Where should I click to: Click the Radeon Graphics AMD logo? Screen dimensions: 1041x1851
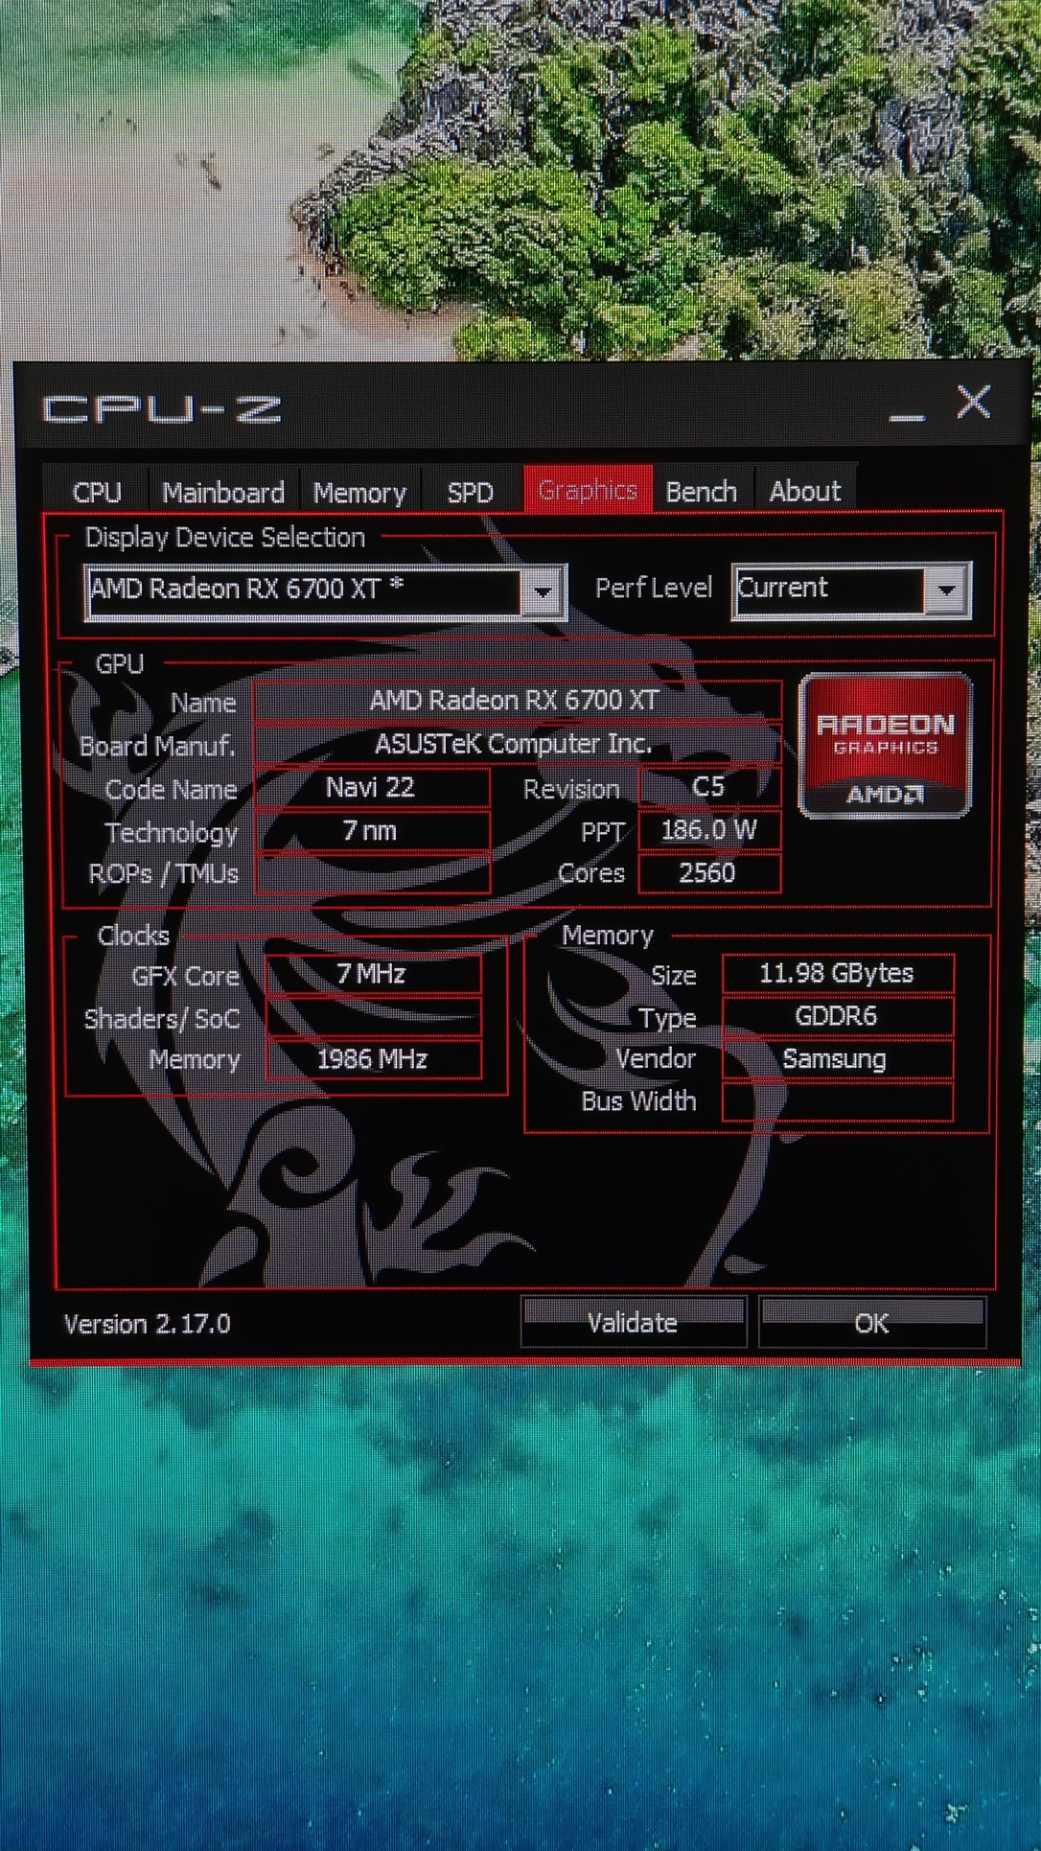[x=886, y=745]
